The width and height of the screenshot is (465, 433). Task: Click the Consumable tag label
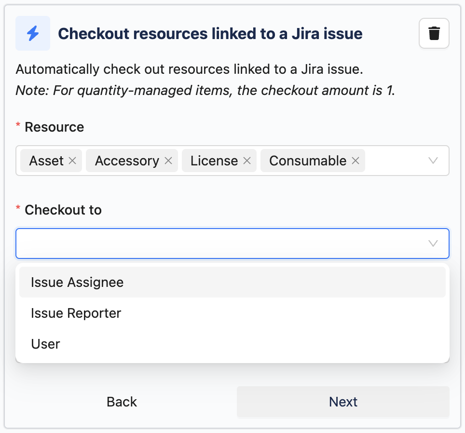click(307, 161)
